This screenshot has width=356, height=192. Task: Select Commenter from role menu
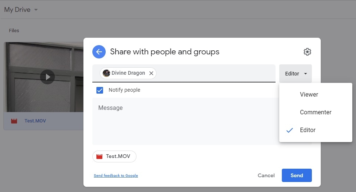[316, 112]
